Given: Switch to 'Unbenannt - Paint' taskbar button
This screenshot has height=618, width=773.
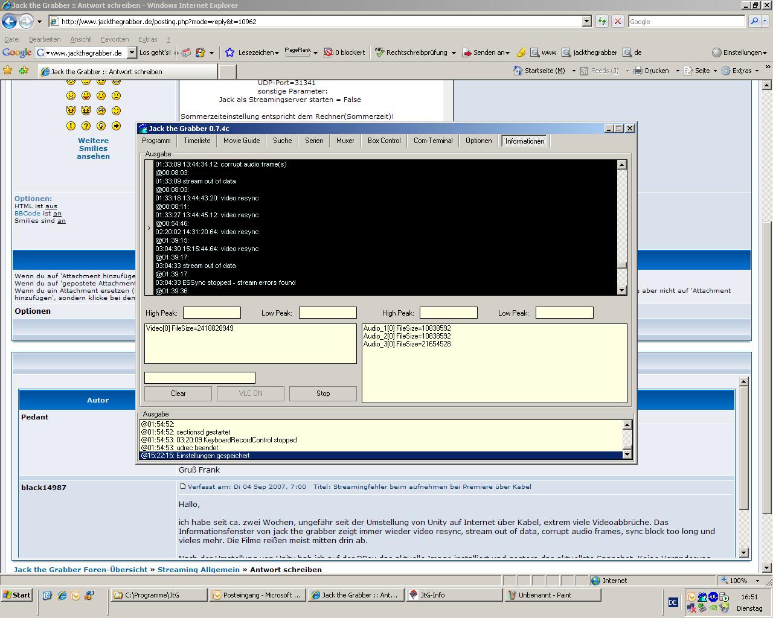Looking at the screenshot, I should pos(553,595).
